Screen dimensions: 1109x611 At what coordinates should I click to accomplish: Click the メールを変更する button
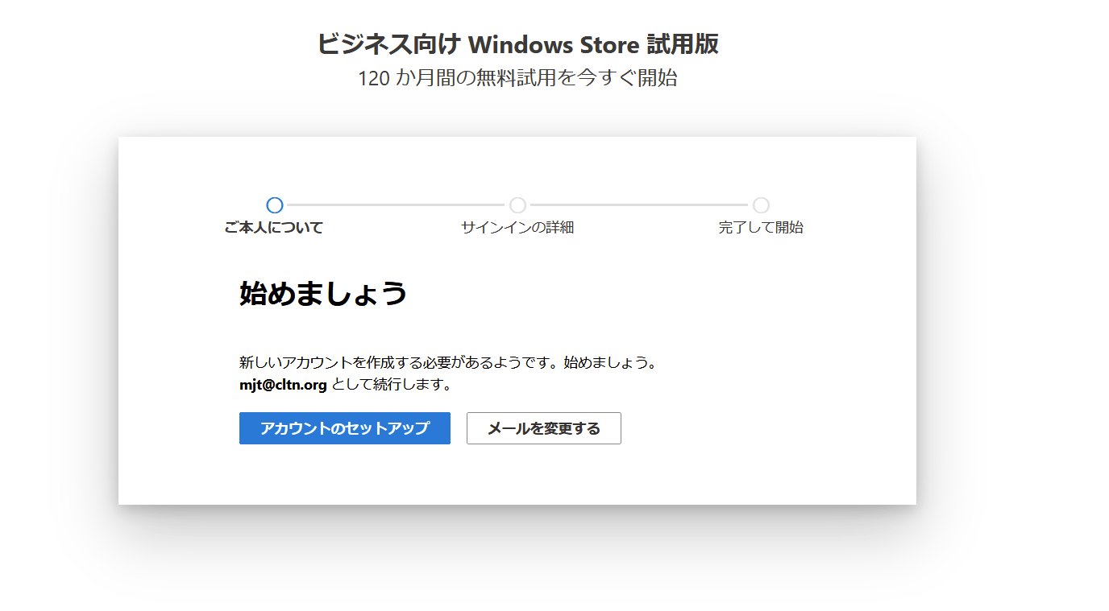pyautogui.click(x=544, y=428)
